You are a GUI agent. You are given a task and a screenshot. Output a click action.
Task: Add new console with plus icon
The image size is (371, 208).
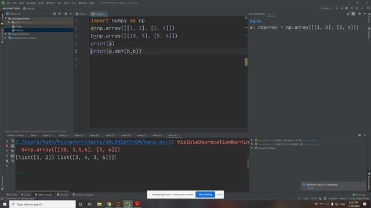(x=7, y=166)
